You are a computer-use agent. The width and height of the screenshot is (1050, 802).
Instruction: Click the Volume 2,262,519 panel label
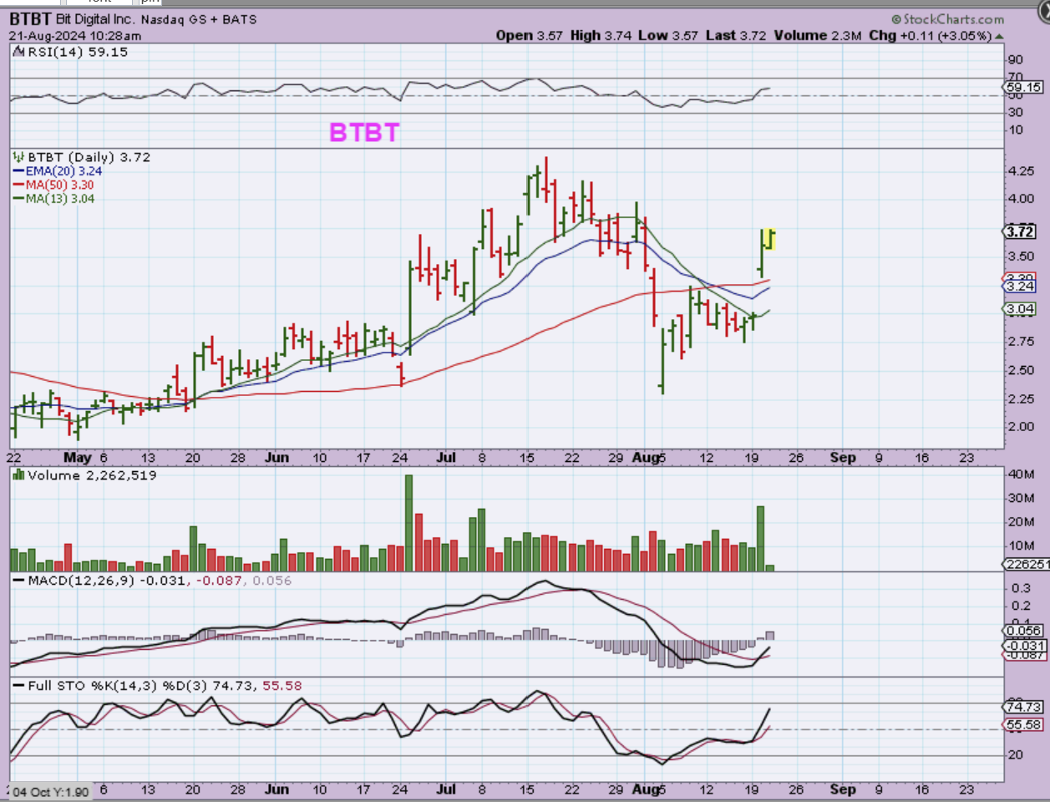92,475
